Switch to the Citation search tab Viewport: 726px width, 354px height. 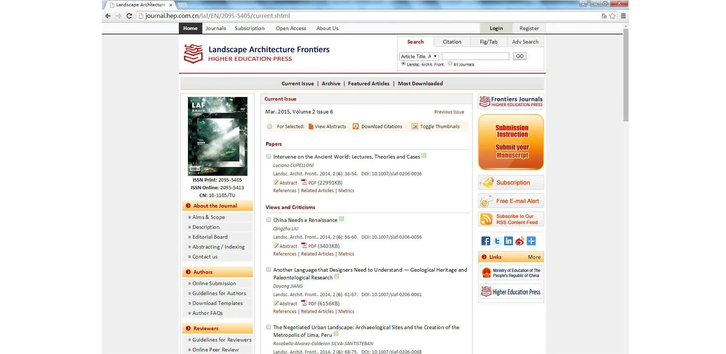452,42
